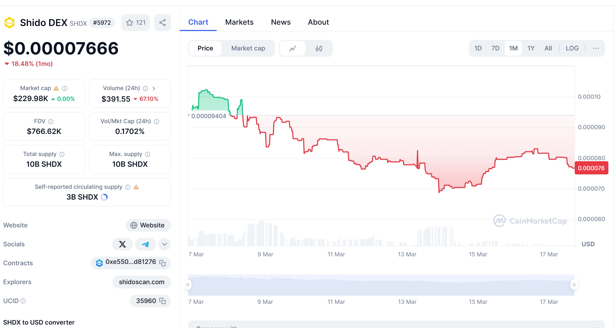Click the 3B SHDX circulating supply value

pos(82,197)
